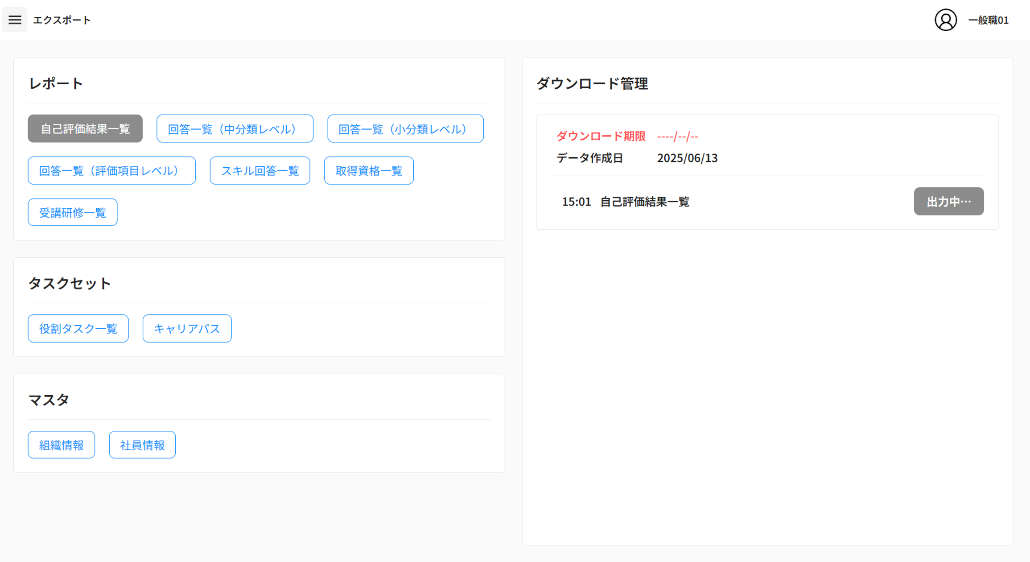Click 自己評価結果一覧 download row text
Viewport: 1030px width, 562px height.
coord(645,202)
